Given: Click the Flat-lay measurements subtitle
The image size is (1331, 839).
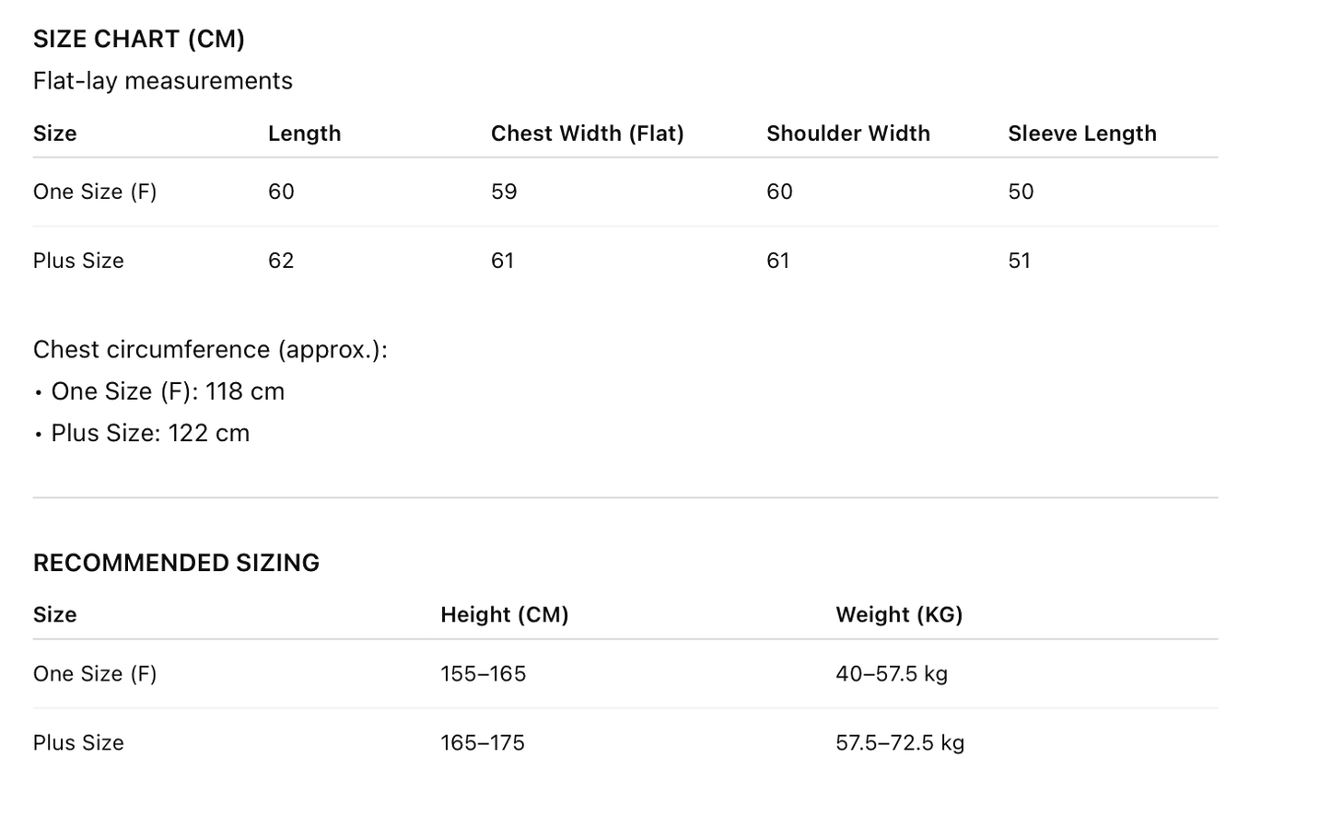Looking at the screenshot, I should click(163, 81).
